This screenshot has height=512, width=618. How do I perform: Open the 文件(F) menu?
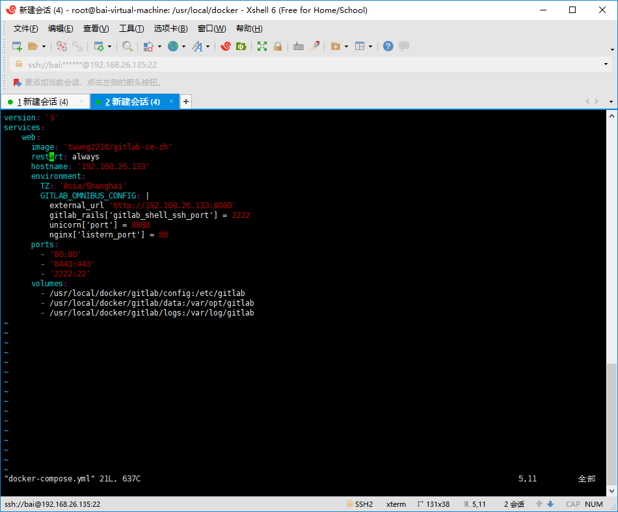(x=25, y=29)
